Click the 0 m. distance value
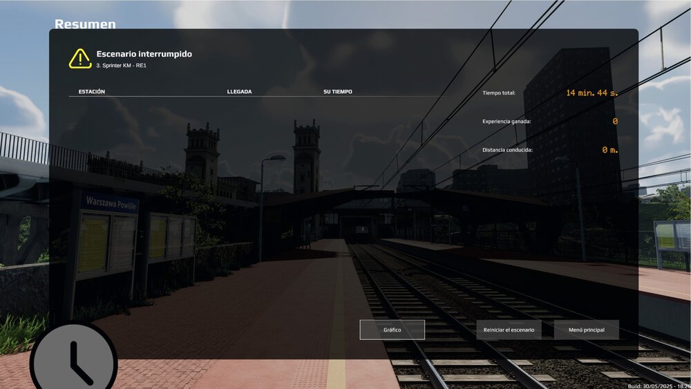 tap(609, 150)
